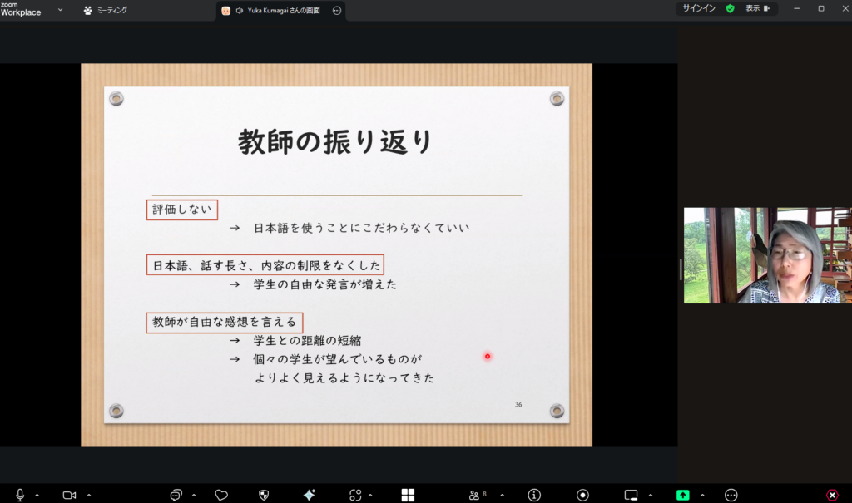852x503 pixels.
Task: Open the chat panel
Action: (176, 495)
